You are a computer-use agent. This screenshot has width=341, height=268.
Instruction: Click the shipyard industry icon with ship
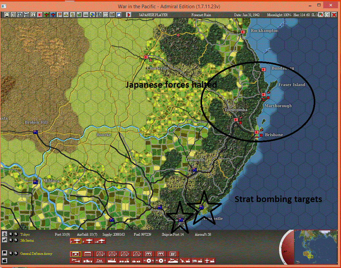173,261
